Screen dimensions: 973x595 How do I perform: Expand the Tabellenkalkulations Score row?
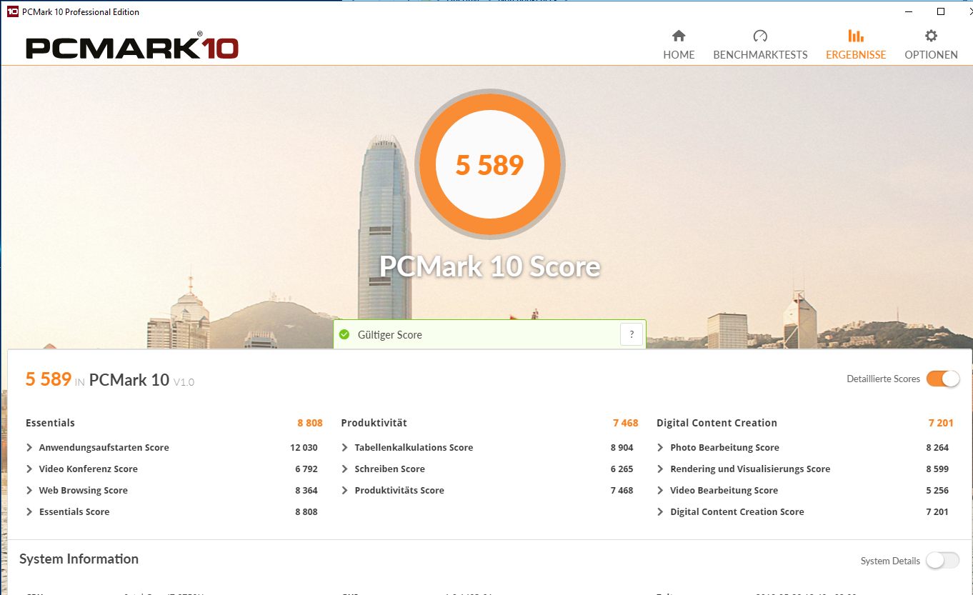tap(345, 448)
